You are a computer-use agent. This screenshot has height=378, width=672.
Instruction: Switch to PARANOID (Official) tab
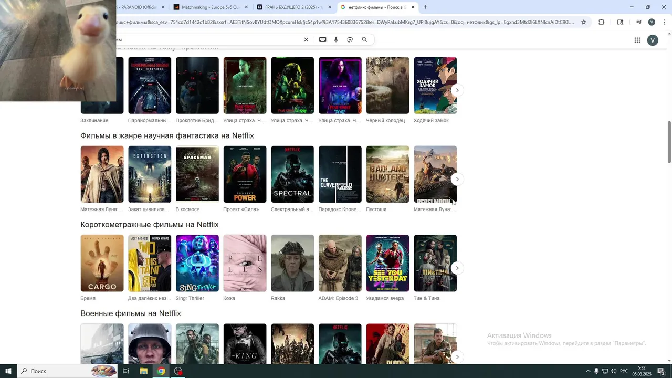(x=142, y=7)
